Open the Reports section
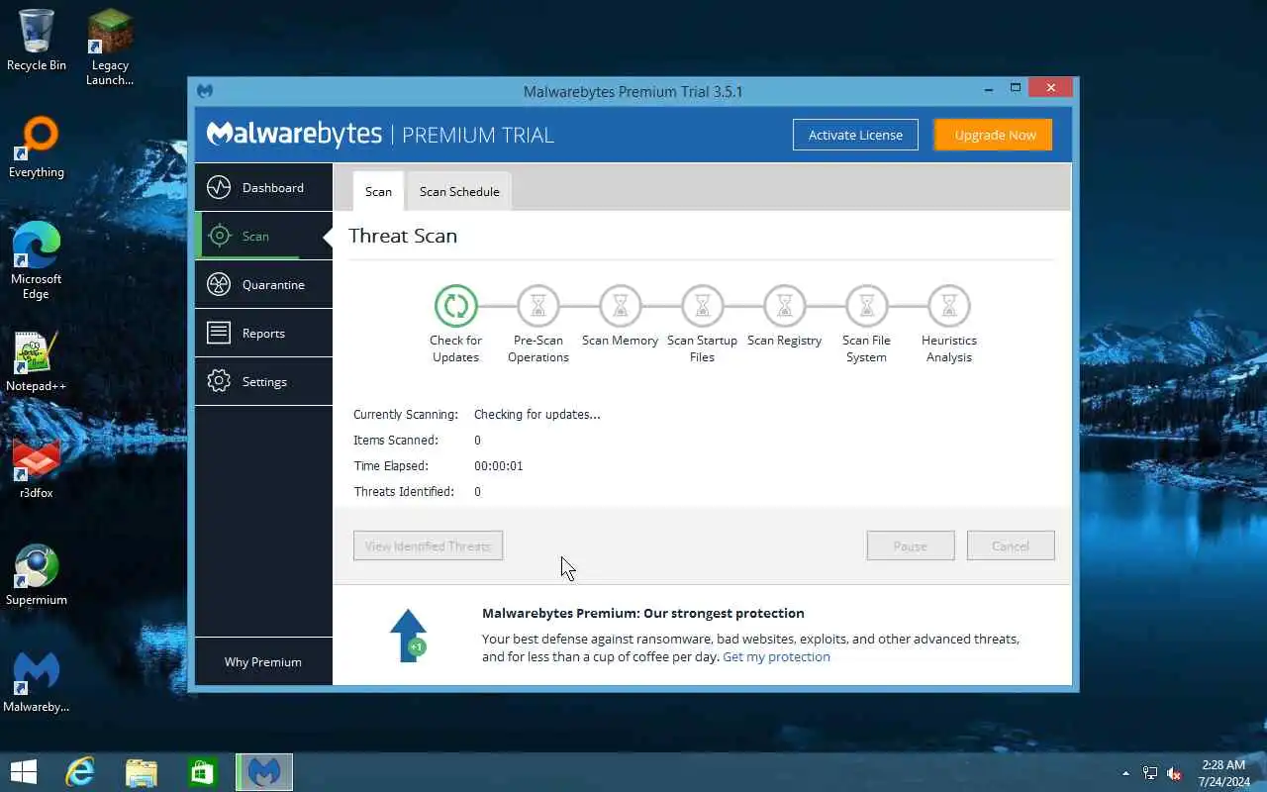The width and height of the screenshot is (1267, 792). 263,333
